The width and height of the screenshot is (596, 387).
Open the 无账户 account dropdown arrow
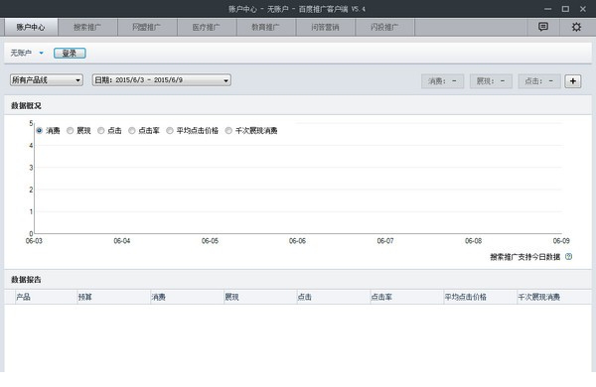pos(41,53)
